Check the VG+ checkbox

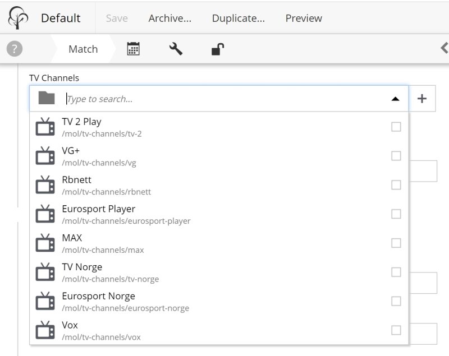point(396,156)
